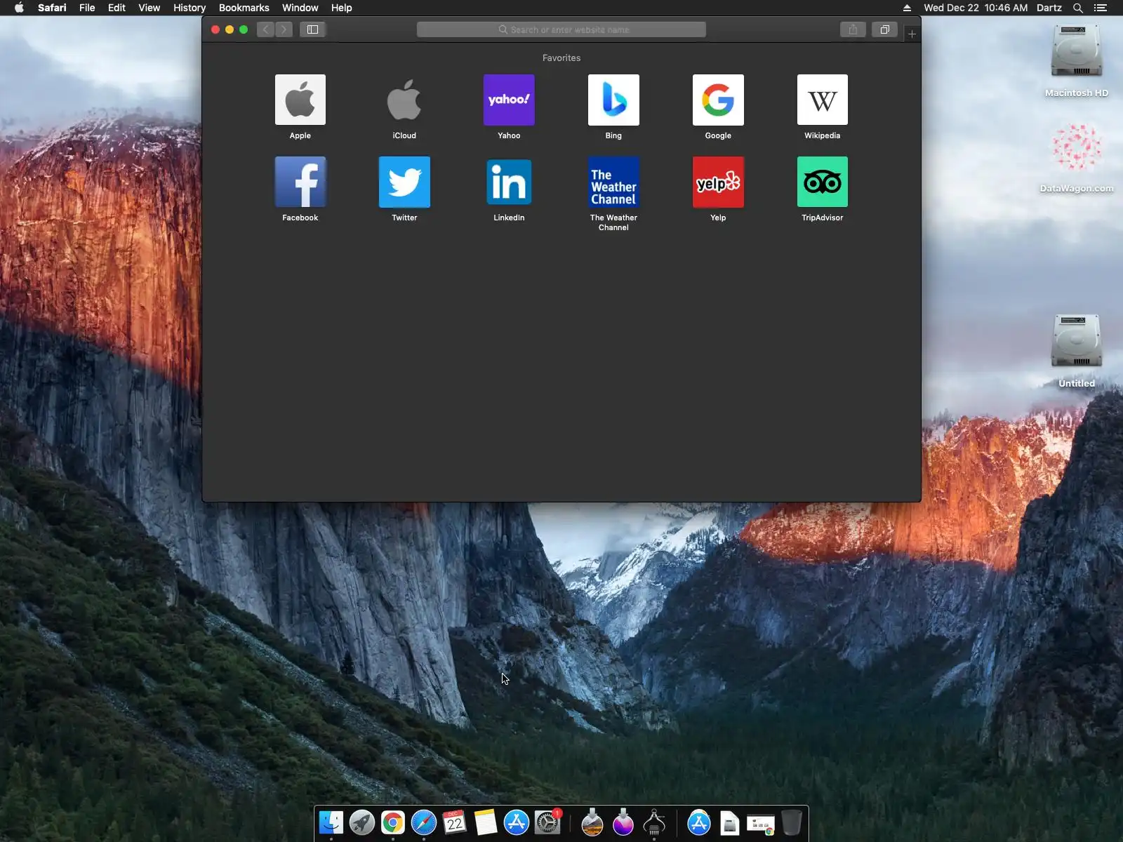1123x842 pixels.
Task: Open the Safari menu
Action: click(x=52, y=8)
